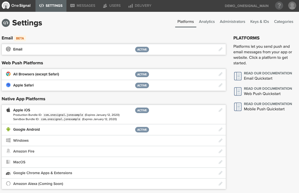Edit Google Android pencil icon
The width and height of the screenshot is (299, 193).
(220, 130)
